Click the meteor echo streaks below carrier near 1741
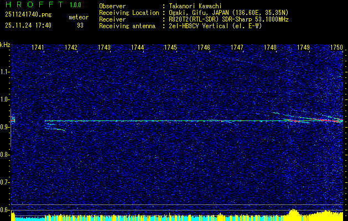The width and height of the screenshot is (348, 221). tap(55, 127)
